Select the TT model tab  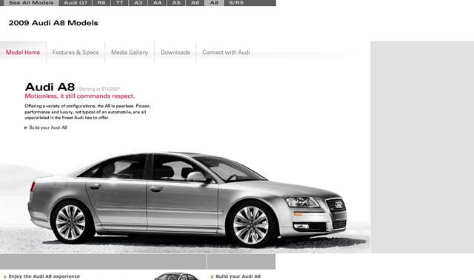(120, 3)
